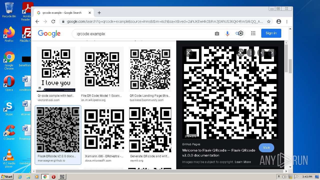Open the Learn More copyright link
This screenshot has width=320, height=180.
pyautogui.click(x=243, y=162)
